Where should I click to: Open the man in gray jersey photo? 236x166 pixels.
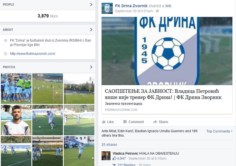(x=16, y=120)
